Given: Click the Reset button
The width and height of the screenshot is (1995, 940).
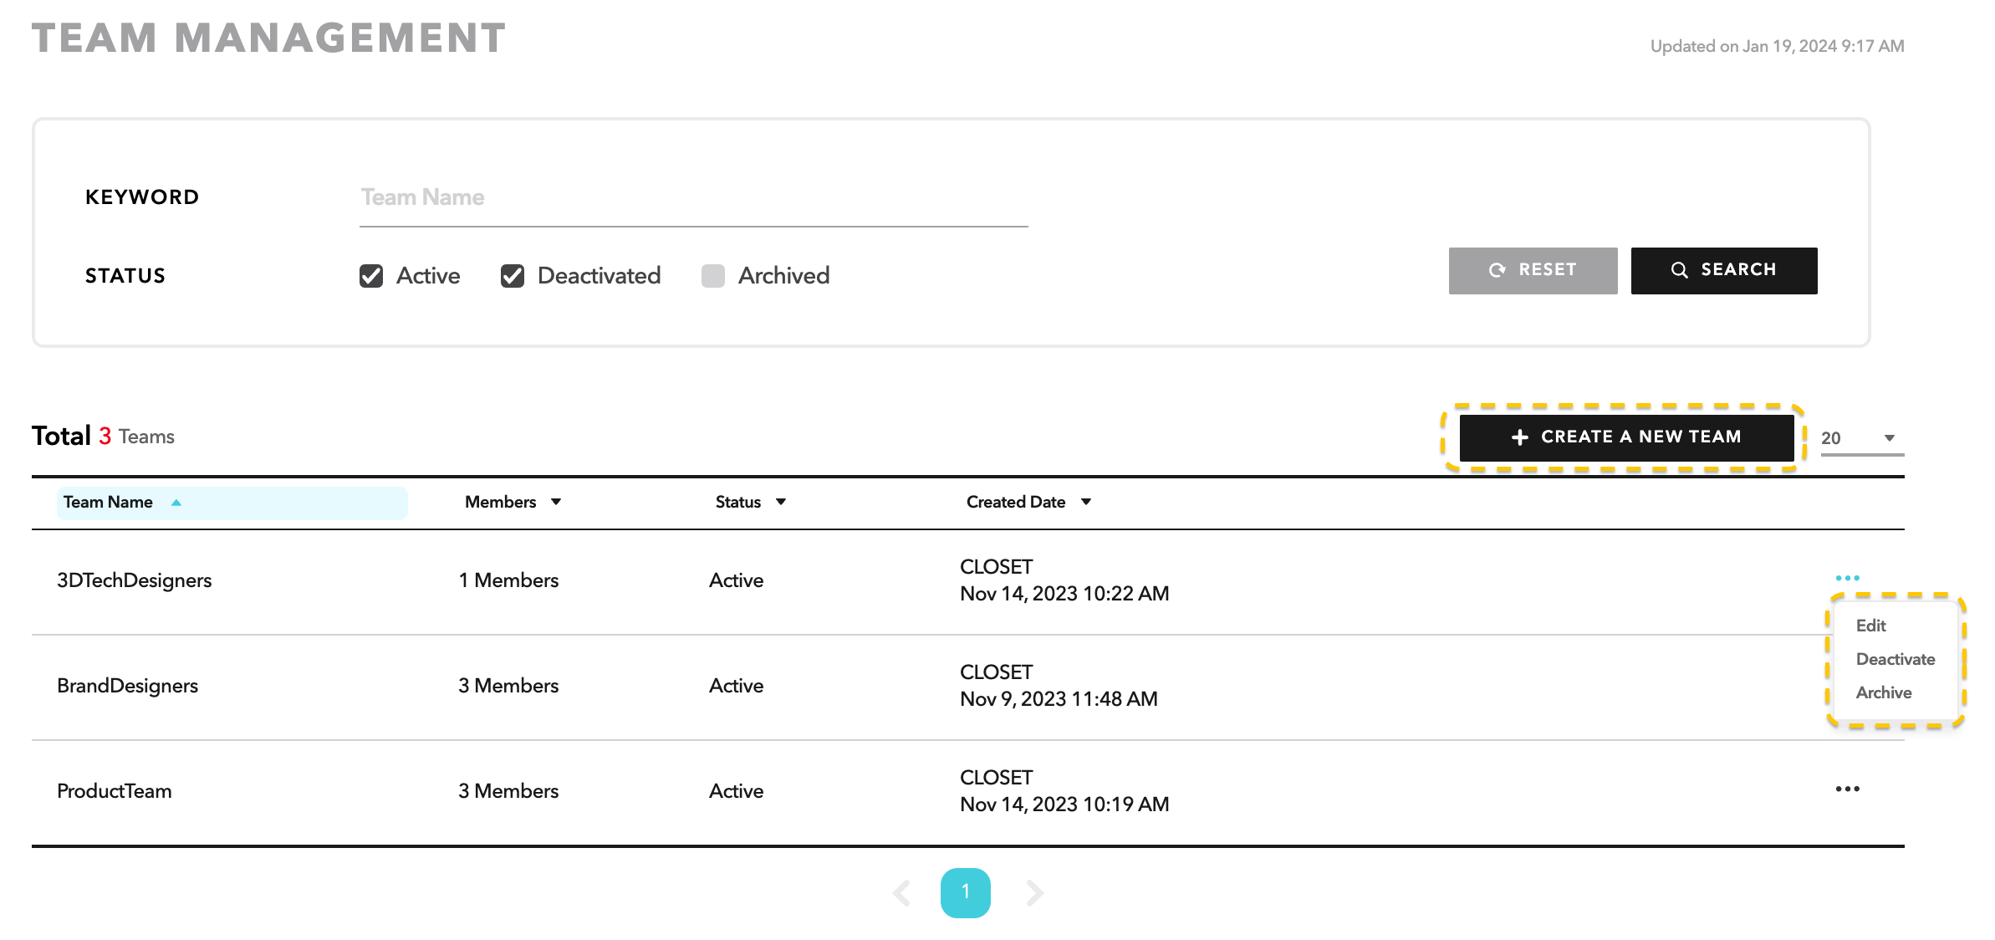Looking at the screenshot, I should point(1533,270).
